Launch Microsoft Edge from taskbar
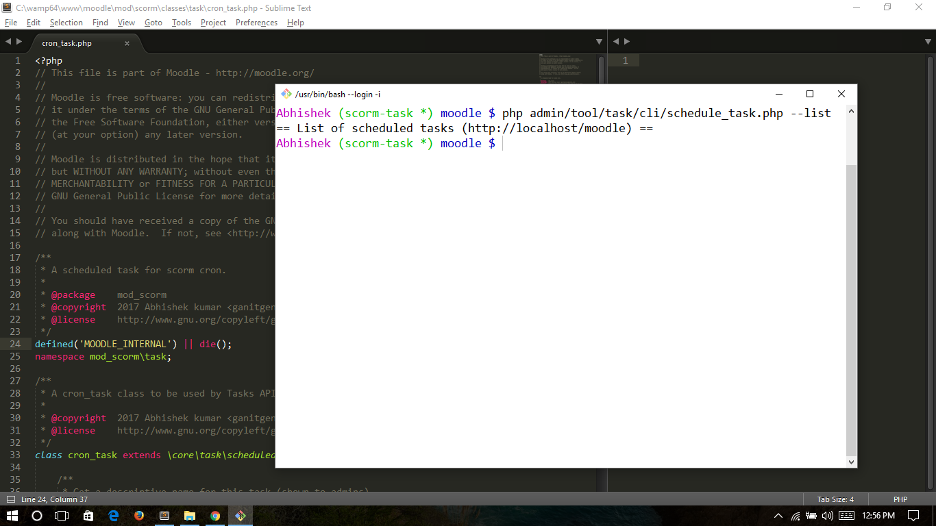936x526 pixels. 114,516
